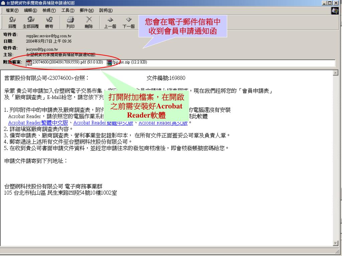Open the 檢視(V) menu
Image resolution: width=342 pixels, height=256 pixels.
point(49,10)
